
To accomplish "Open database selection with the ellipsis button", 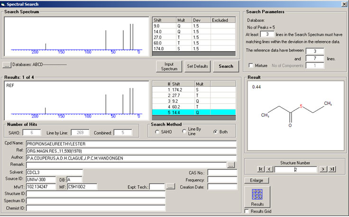I will [x=7, y=65].
